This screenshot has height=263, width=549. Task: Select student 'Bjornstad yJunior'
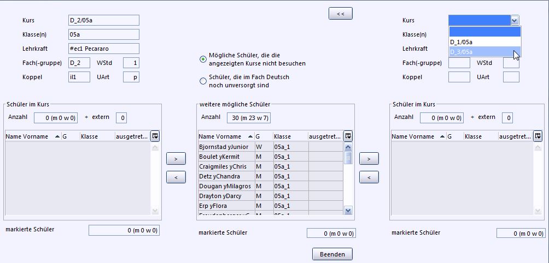click(x=226, y=147)
